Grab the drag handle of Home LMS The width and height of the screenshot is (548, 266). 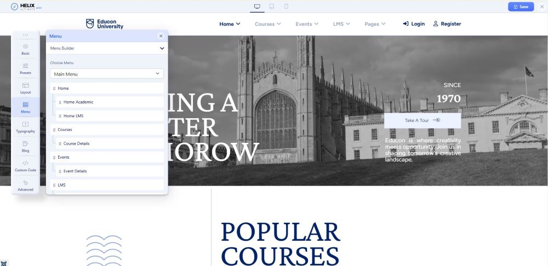point(60,116)
